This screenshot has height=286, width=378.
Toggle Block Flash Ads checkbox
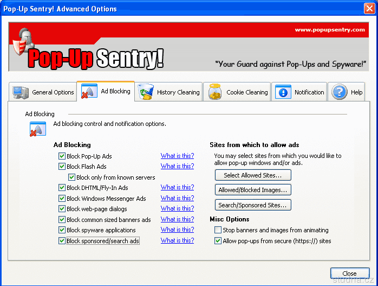tap(62, 167)
